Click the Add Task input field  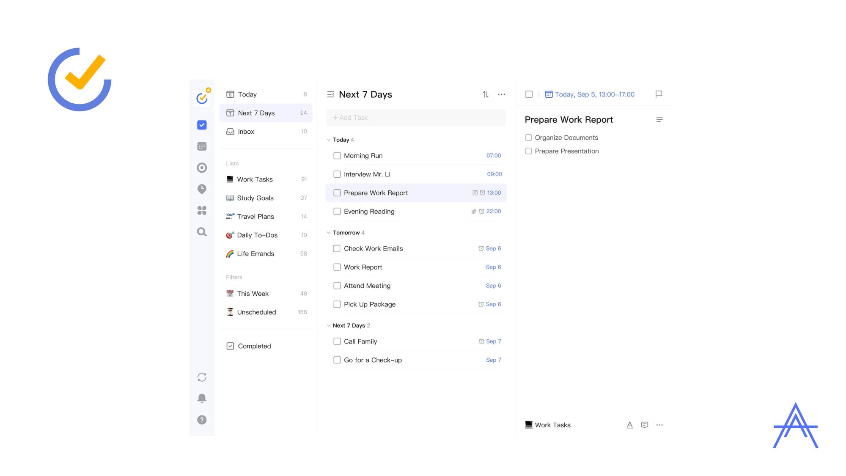416,118
